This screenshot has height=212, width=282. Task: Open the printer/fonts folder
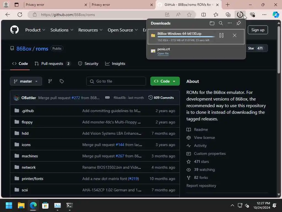[x=32, y=179]
